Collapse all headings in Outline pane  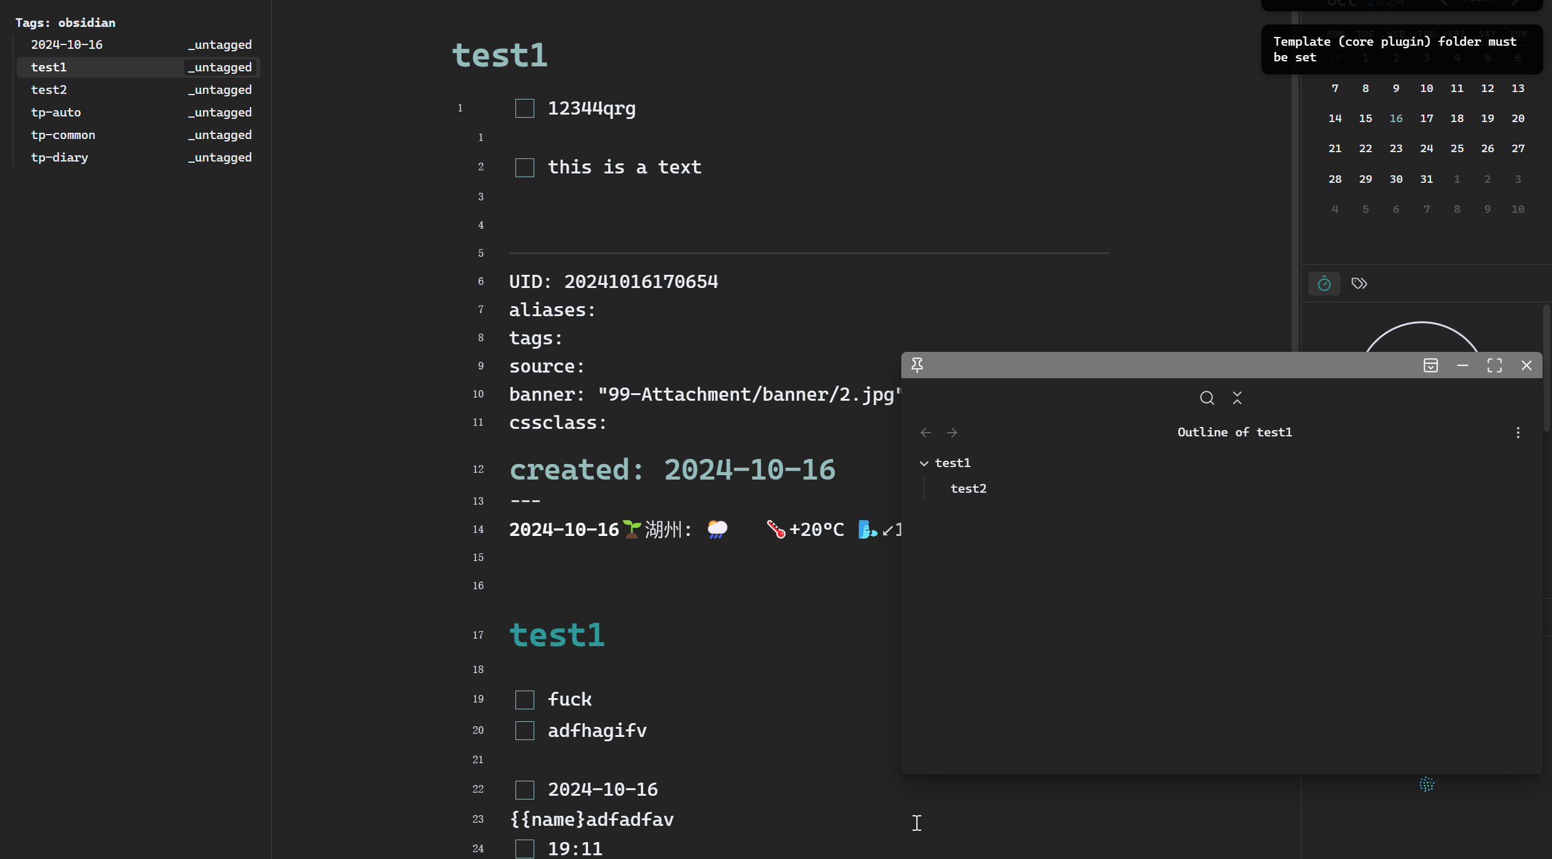1237,398
